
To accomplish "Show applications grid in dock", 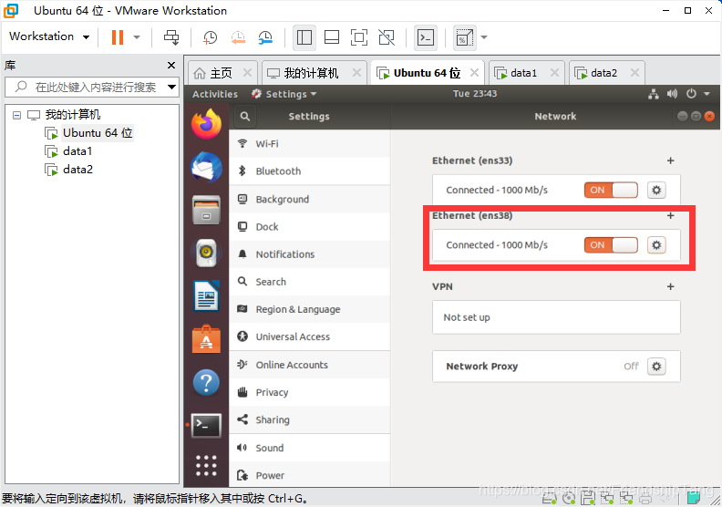I will pyautogui.click(x=206, y=466).
